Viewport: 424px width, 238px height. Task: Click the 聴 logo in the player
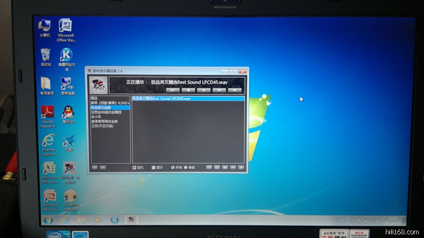pyautogui.click(x=99, y=84)
